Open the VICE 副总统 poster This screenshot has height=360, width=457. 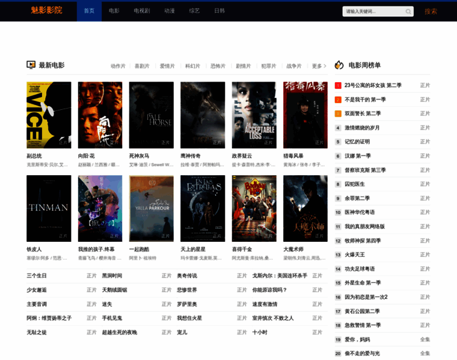pyautogui.click(x=49, y=115)
